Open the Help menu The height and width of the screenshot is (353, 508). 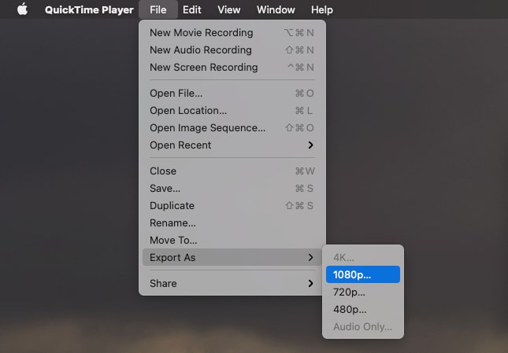tap(321, 9)
